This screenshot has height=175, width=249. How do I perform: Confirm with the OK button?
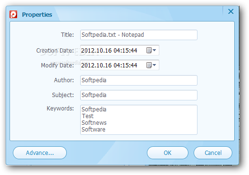pos(167,153)
